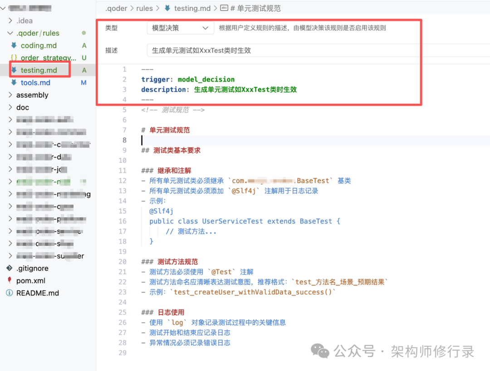Select testing.md in the breadcrumb path

coord(192,9)
